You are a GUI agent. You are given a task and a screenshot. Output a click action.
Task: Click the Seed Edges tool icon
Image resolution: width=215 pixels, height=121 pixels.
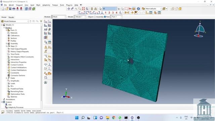click(49, 22)
